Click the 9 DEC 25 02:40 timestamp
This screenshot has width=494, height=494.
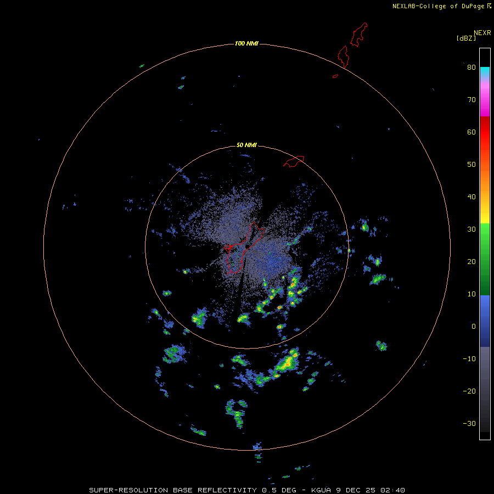(x=370, y=490)
